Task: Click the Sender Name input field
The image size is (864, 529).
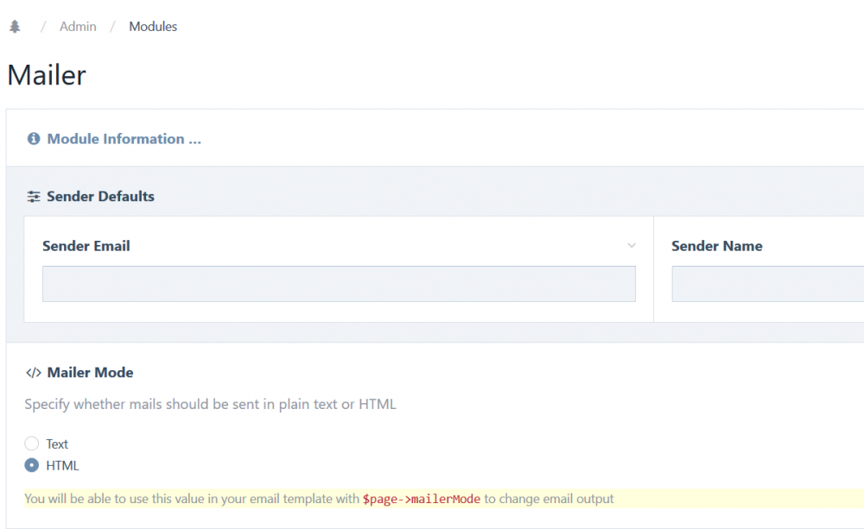Action: tap(767, 283)
